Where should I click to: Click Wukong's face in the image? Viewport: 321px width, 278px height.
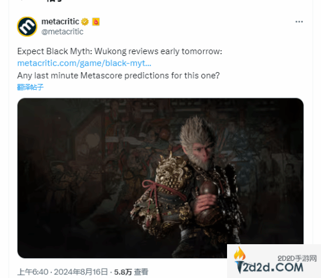tap(202, 152)
